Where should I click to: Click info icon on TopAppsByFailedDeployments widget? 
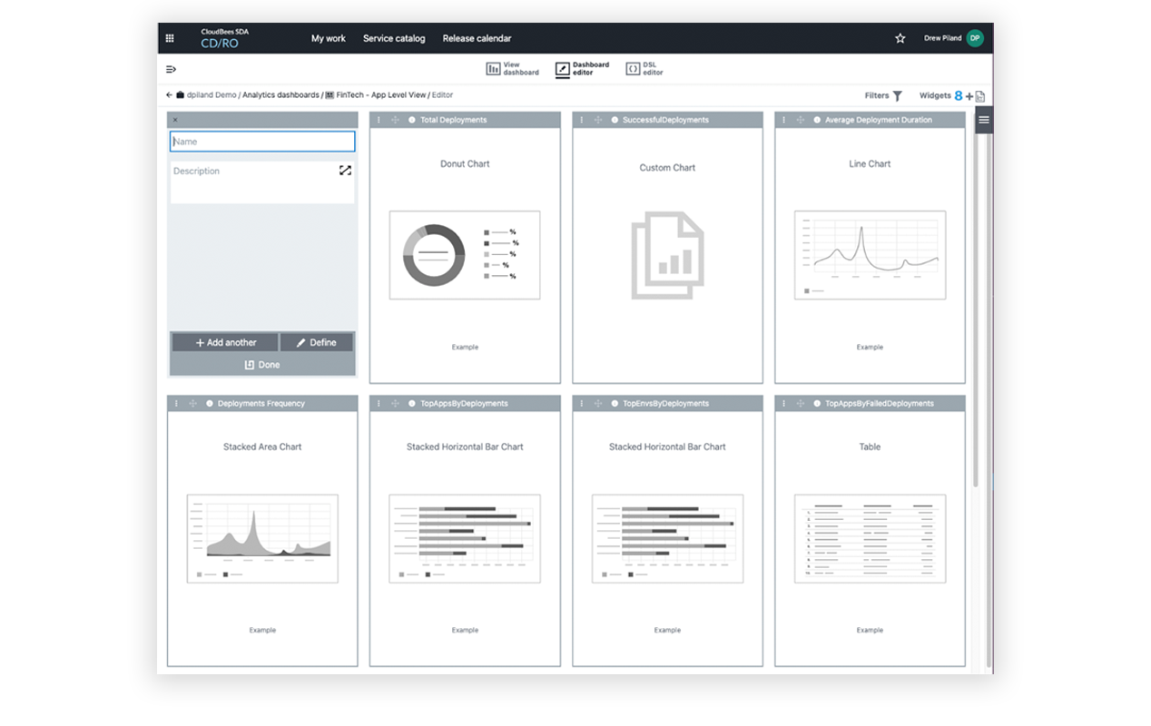click(x=817, y=403)
